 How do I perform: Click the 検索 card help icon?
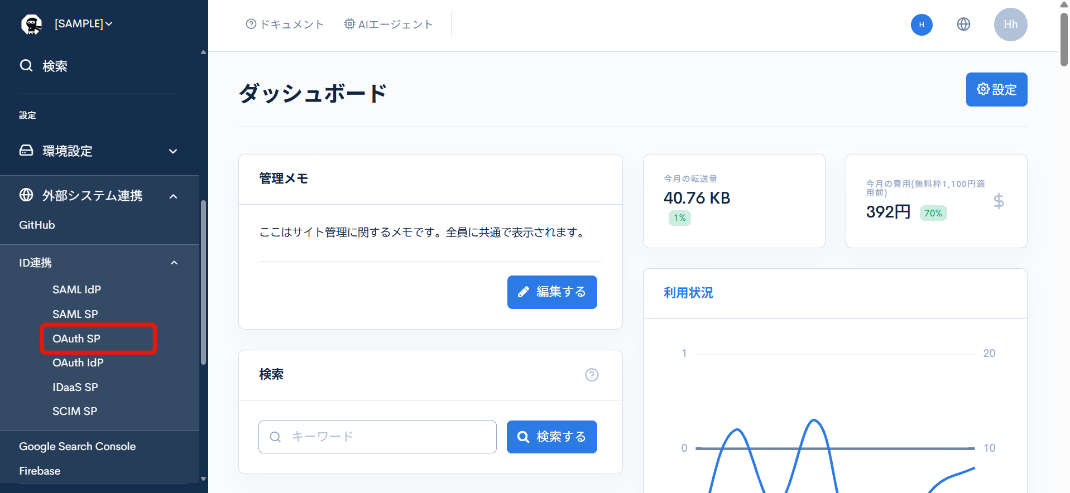point(592,375)
